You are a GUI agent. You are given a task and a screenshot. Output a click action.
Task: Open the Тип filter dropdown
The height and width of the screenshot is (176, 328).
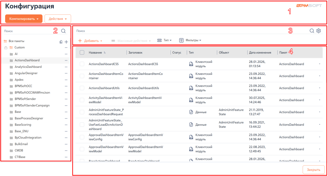point(164,40)
